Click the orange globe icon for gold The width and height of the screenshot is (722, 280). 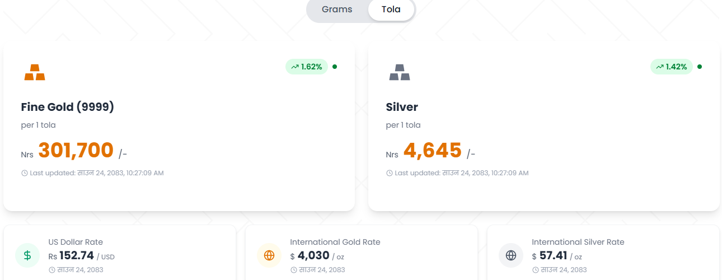269,255
